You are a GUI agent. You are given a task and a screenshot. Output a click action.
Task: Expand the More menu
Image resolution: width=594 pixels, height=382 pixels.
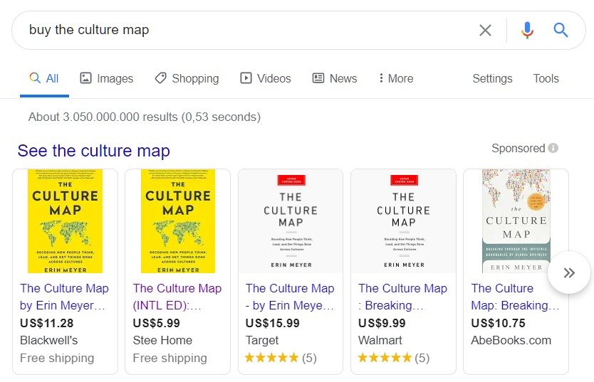click(x=396, y=78)
